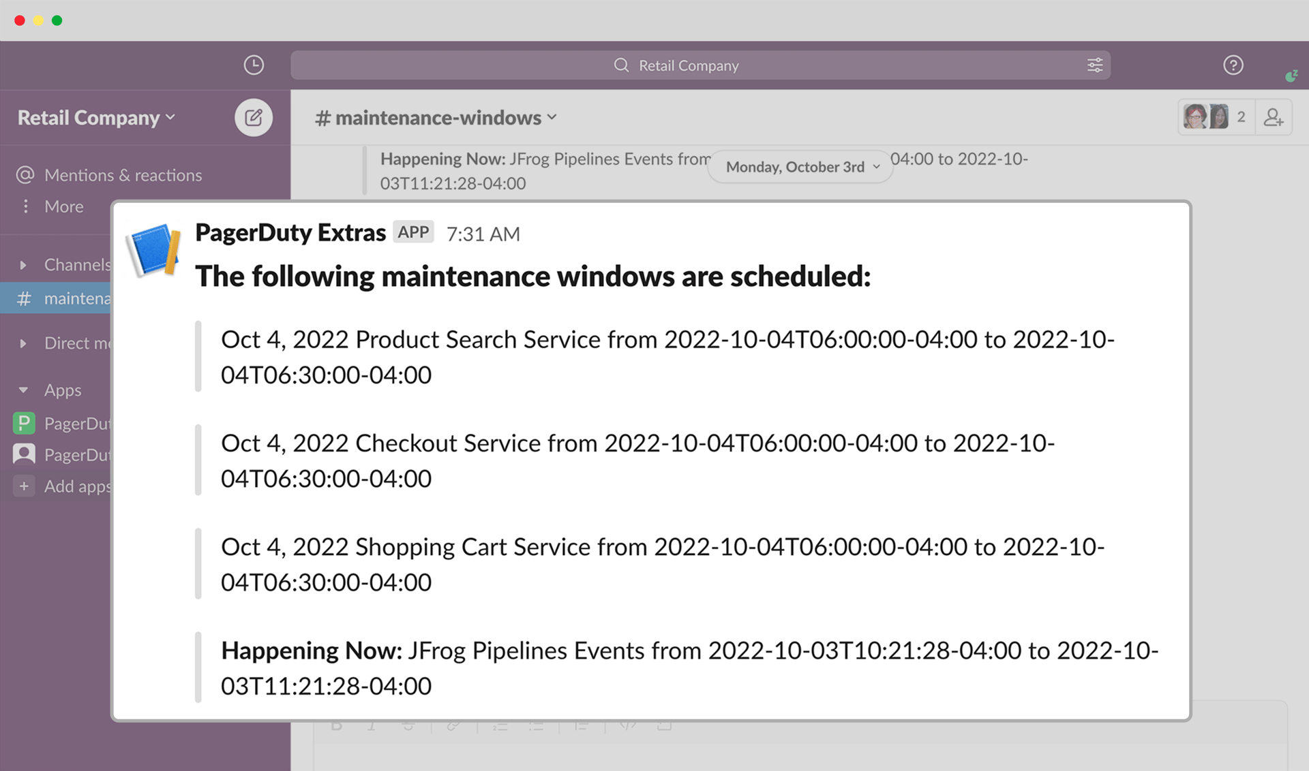Open the help question mark icon

coord(1233,65)
